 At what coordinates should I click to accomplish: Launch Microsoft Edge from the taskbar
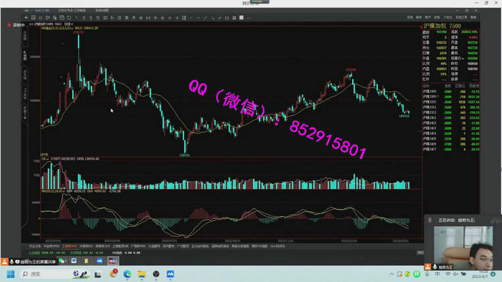tap(127, 274)
